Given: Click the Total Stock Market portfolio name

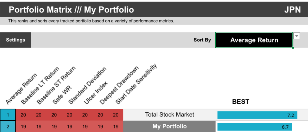Looking at the screenshot, I should 169,115.
